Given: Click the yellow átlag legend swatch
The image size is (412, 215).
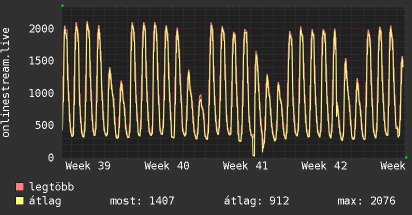Looking at the screenshot, I should [19, 201].
